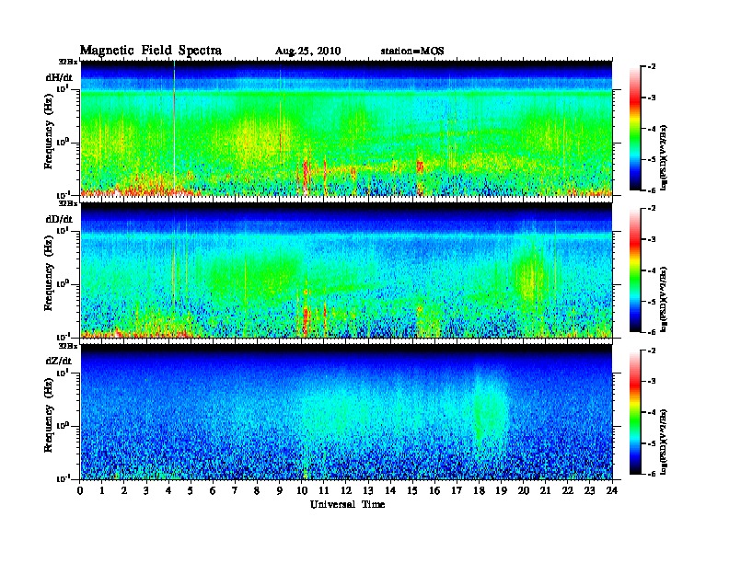Click hour tick label "9" on time axis
Screen dimensions: 729x563
point(279,490)
